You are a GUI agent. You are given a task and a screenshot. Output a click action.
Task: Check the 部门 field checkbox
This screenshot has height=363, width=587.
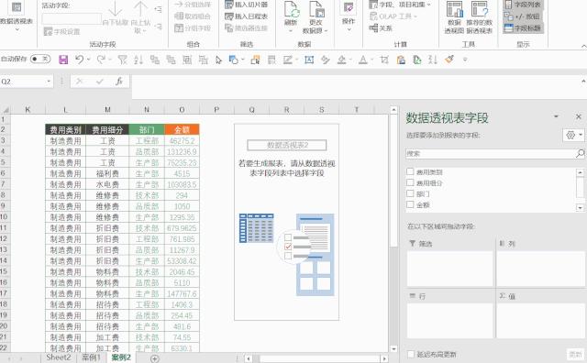coord(410,193)
